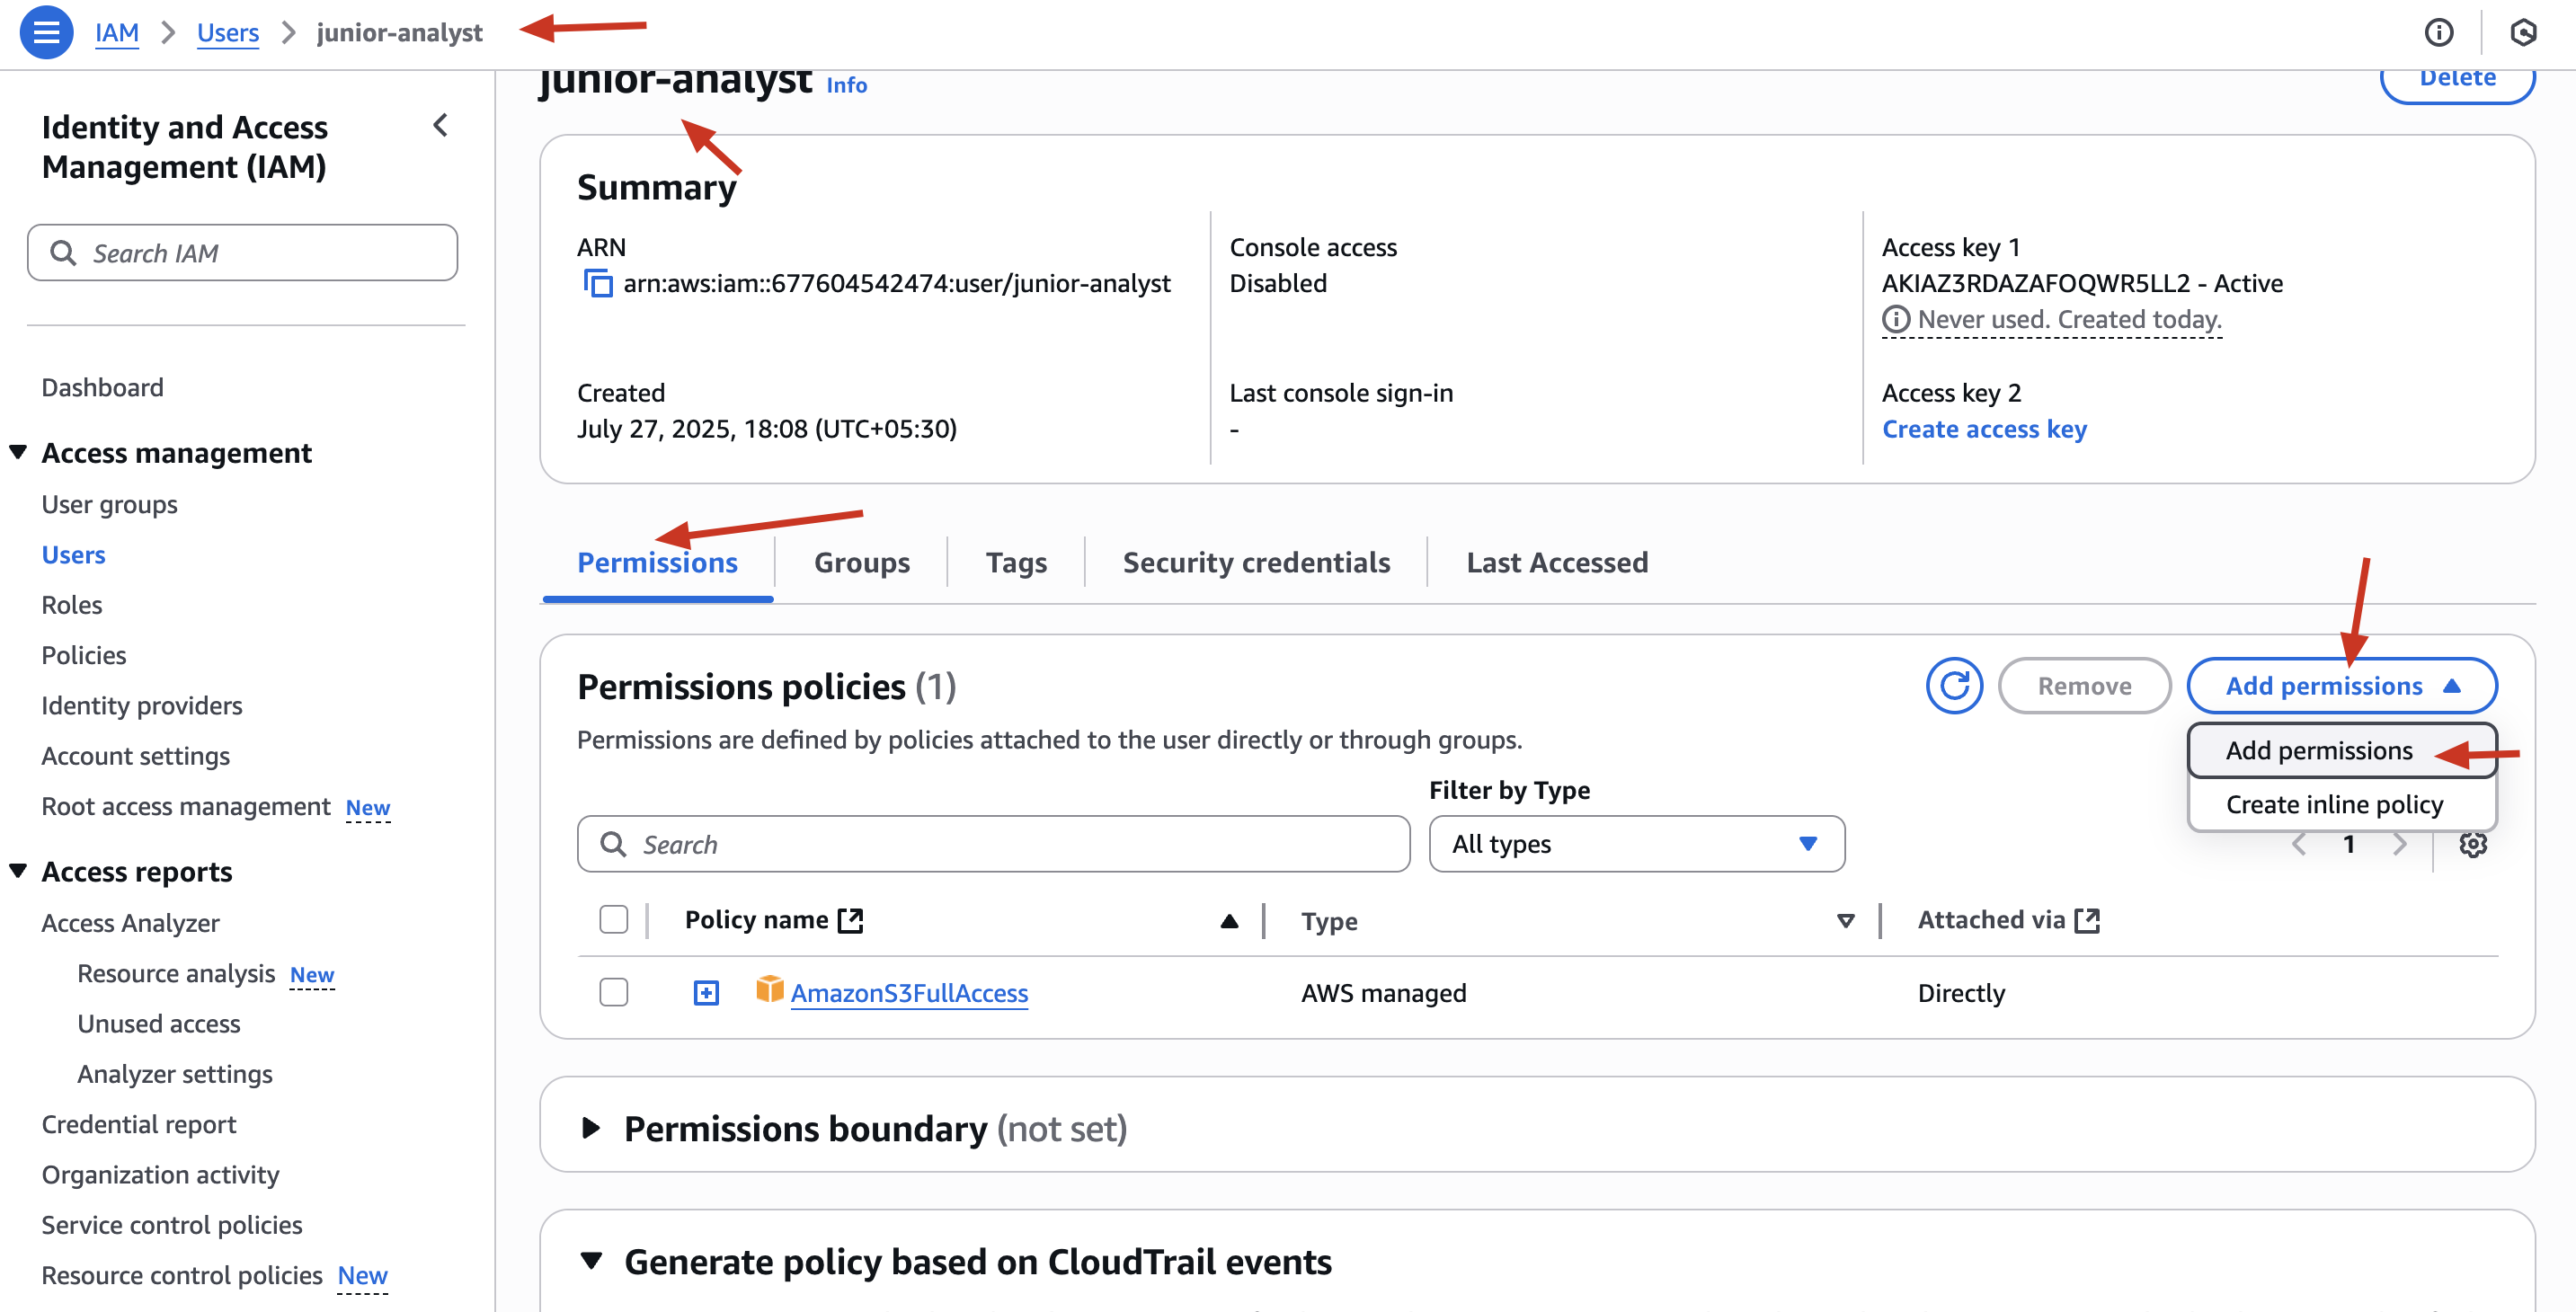Open Analyzer settings nav item
2576x1312 pixels.
pos(174,1074)
